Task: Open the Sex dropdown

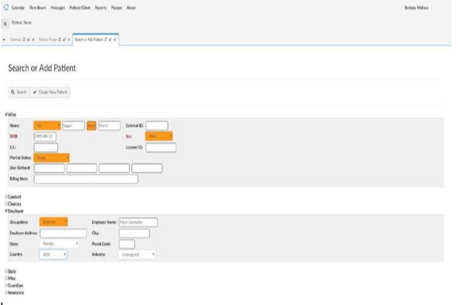Action: pos(159,136)
